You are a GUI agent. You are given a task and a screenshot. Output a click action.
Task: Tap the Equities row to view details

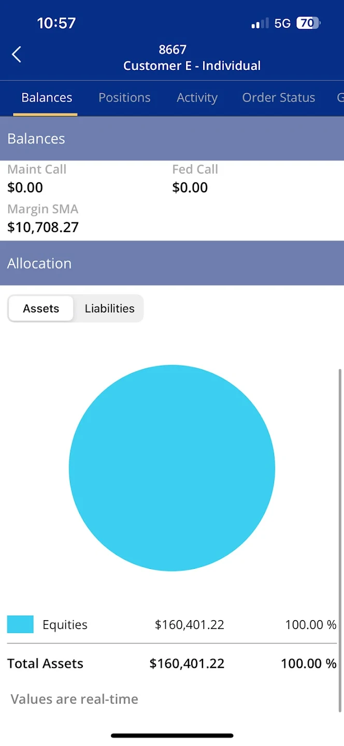pos(171,624)
